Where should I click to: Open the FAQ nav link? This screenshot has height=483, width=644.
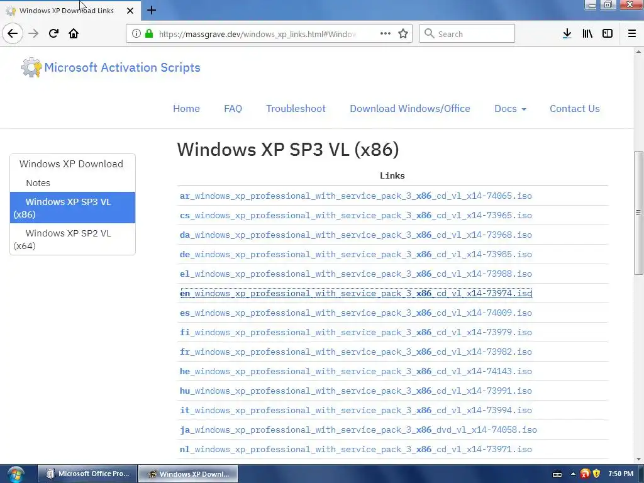pos(233,109)
